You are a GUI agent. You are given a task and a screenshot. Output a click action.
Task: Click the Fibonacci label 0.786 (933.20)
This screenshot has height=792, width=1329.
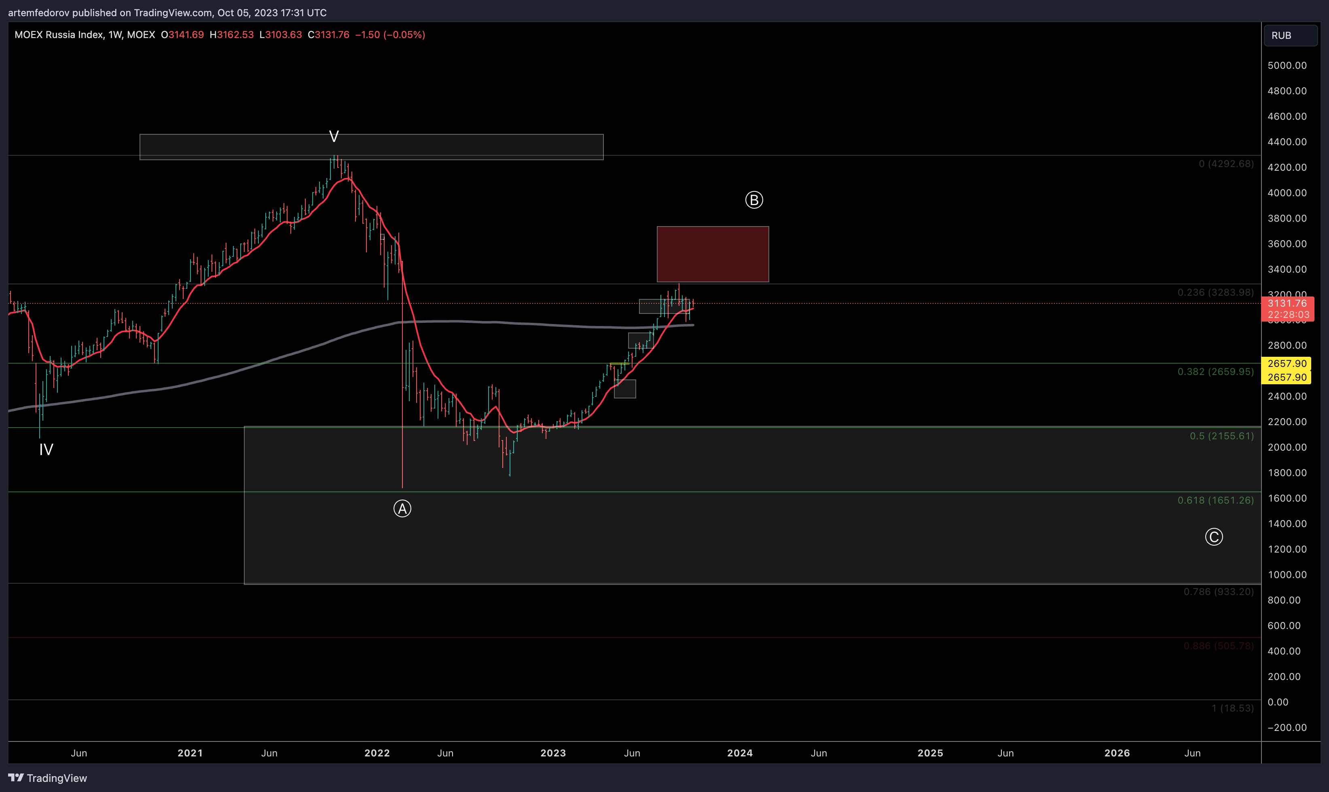[x=1219, y=591]
